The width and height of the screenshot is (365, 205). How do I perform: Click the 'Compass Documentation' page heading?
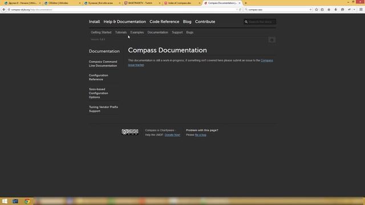coord(167,50)
